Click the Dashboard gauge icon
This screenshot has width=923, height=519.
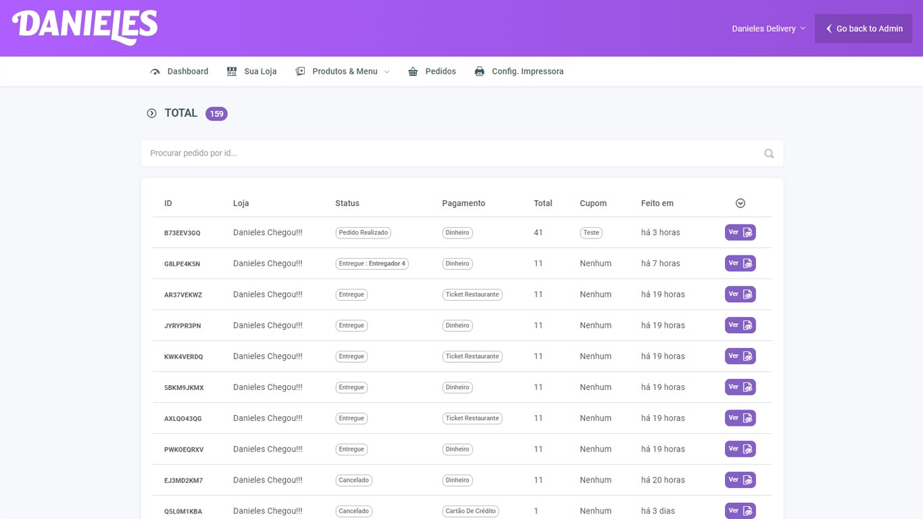155,72
